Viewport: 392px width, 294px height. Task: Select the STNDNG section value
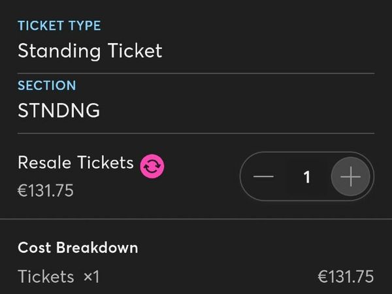point(59,110)
